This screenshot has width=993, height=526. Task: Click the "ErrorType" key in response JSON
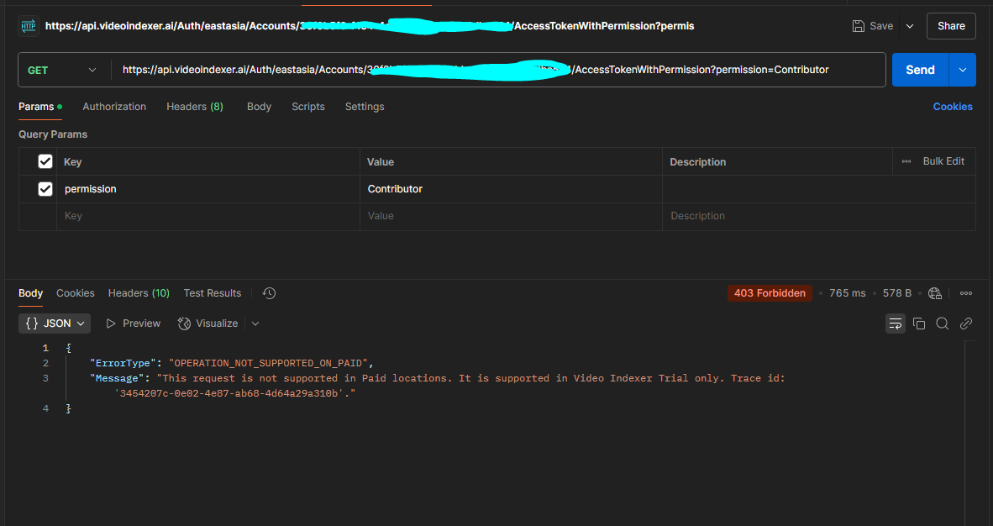123,363
